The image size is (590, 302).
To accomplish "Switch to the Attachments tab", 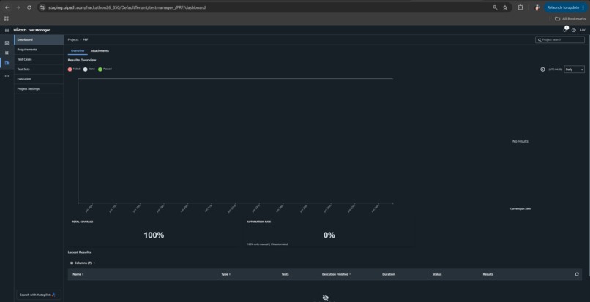I will pyautogui.click(x=100, y=50).
